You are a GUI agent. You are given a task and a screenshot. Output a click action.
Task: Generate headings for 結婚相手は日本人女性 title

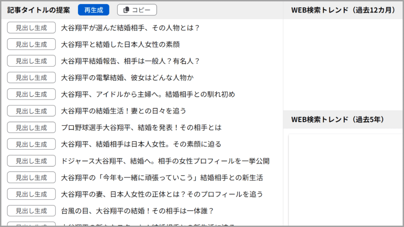pyautogui.click(x=31, y=144)
